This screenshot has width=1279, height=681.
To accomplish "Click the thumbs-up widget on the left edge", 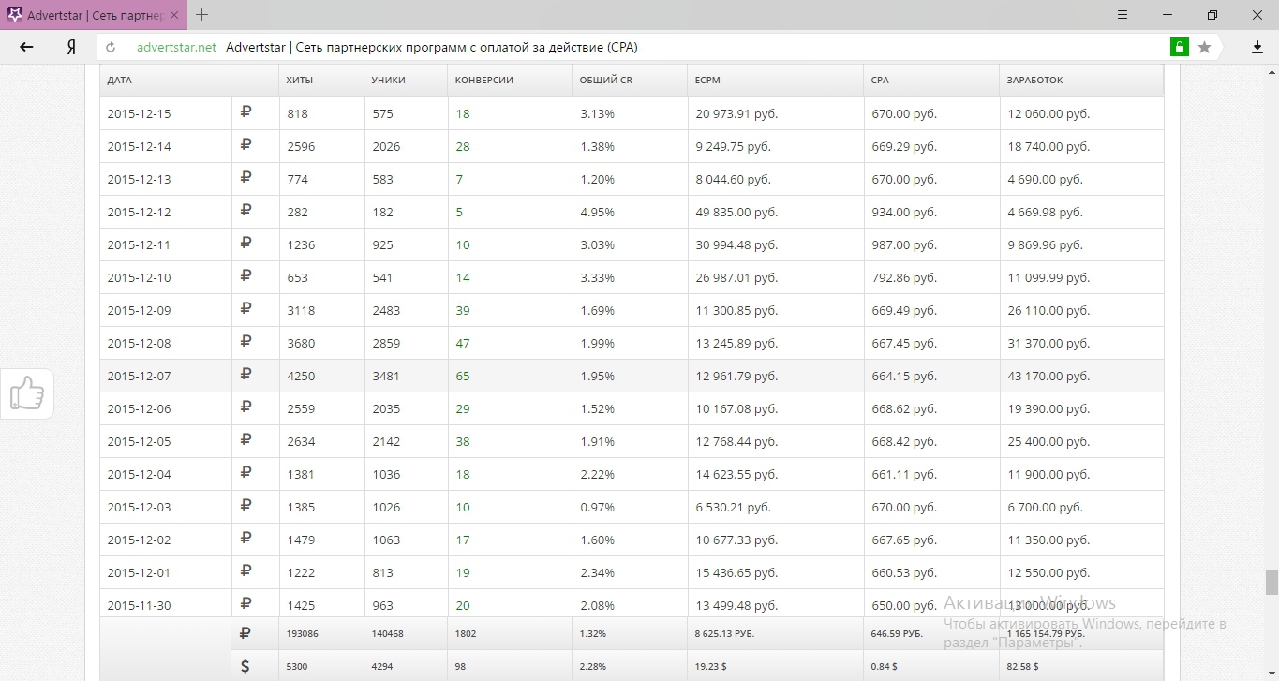I will pos(26,393).
